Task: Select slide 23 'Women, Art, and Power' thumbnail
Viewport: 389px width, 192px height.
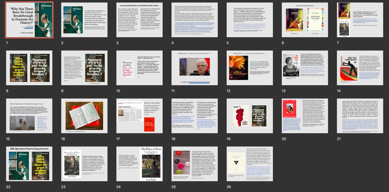Action: [x=84, y=163]
